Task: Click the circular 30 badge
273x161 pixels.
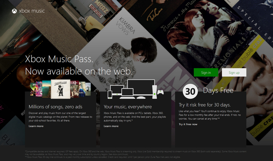Action: 190,91
